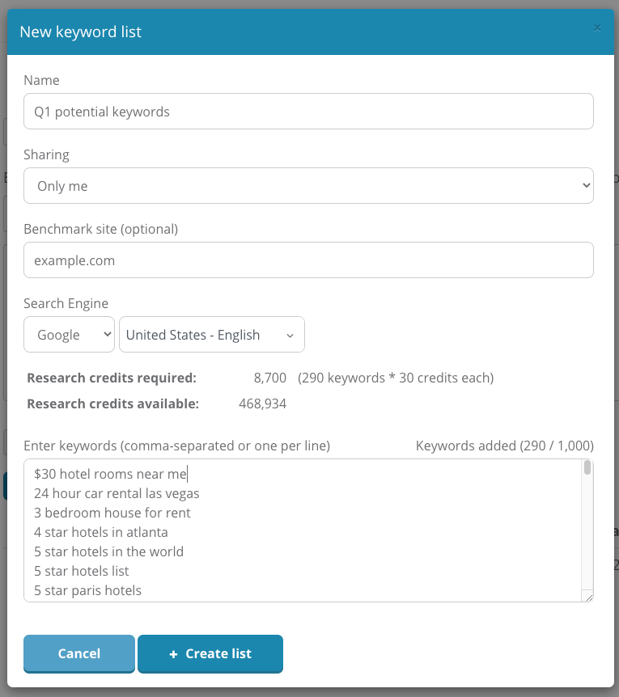Click the "5 star paris hotels" keyword

click(87, 590)
